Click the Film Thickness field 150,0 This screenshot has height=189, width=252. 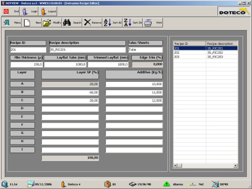click(x=26, y=65)
